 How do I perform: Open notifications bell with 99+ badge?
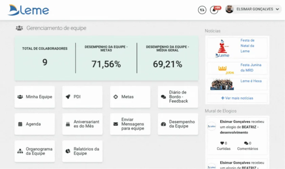[214, 10]
